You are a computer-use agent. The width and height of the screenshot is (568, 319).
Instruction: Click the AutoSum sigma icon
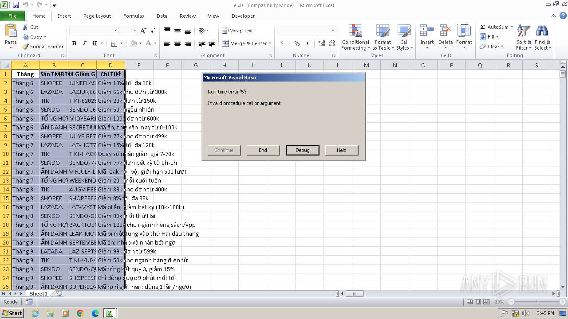click(x=483, y=27)
